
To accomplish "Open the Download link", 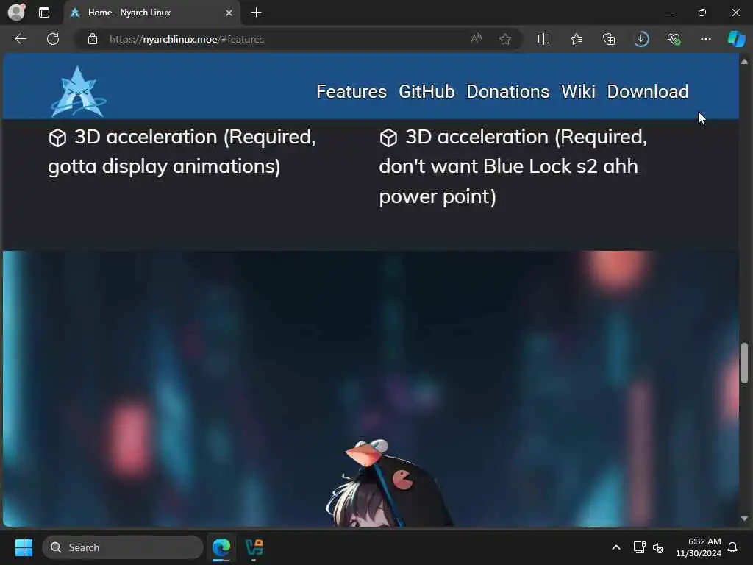I will point(648,91).
